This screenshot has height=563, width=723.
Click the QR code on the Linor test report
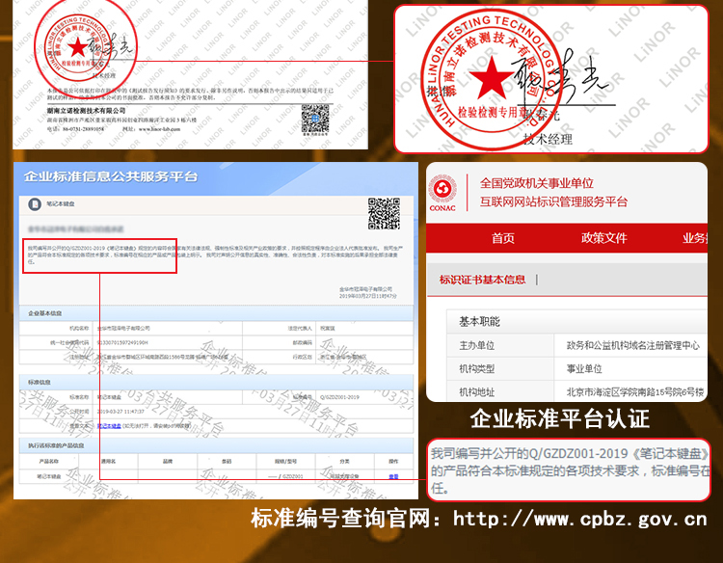click(x=315, y=119)
